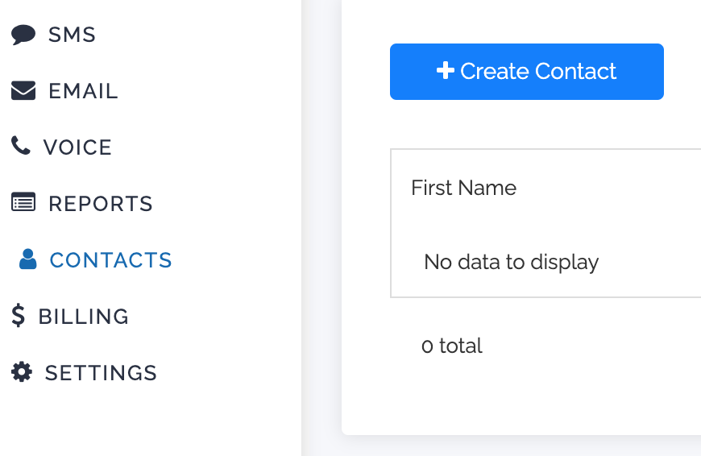This screenshot has width=701, height=456.
Task: Click the Email envelope icon
Action: click(x=23, y=91)
